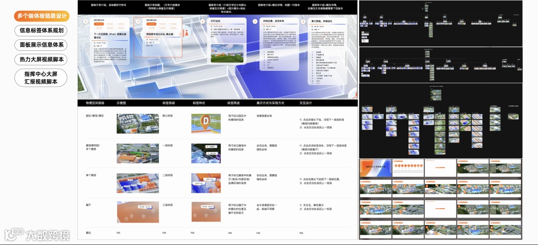Click the 背景图里会有 cell
538x245 pixels.
(264, 116)
